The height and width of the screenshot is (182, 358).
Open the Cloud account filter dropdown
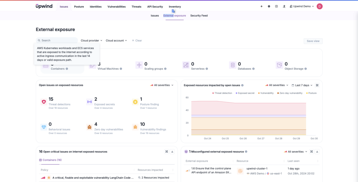coord(116,40)
